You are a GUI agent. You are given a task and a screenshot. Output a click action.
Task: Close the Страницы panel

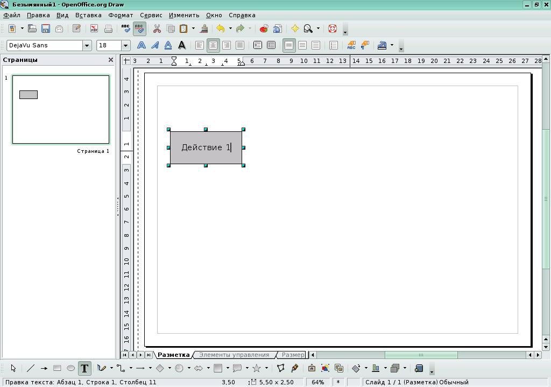(111, 60)
